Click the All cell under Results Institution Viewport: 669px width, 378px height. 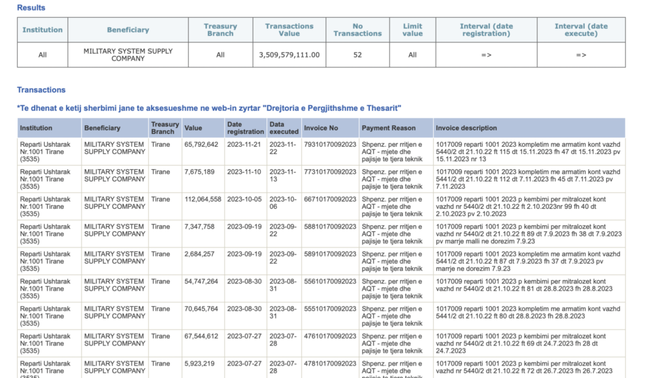(42, 55)
